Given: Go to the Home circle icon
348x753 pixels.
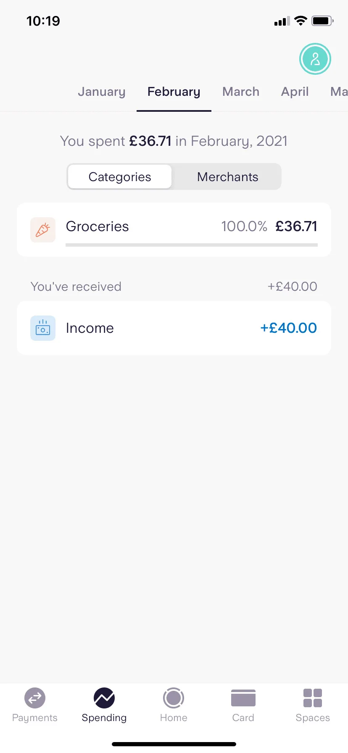Looking at the screenshot, I should [x=174, y=698].
